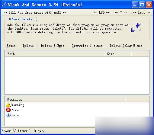Select the blue Info message icon
This screenshot has width=154, height=135.
8,115
